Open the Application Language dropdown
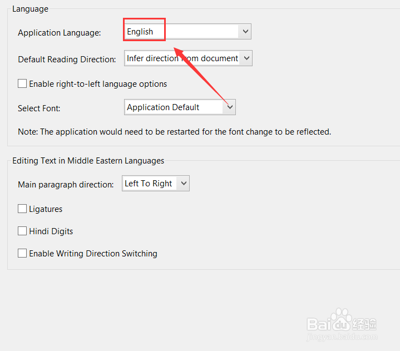This screenshot has height=351, width=400. pyautogui.click(x=187, y=31)
